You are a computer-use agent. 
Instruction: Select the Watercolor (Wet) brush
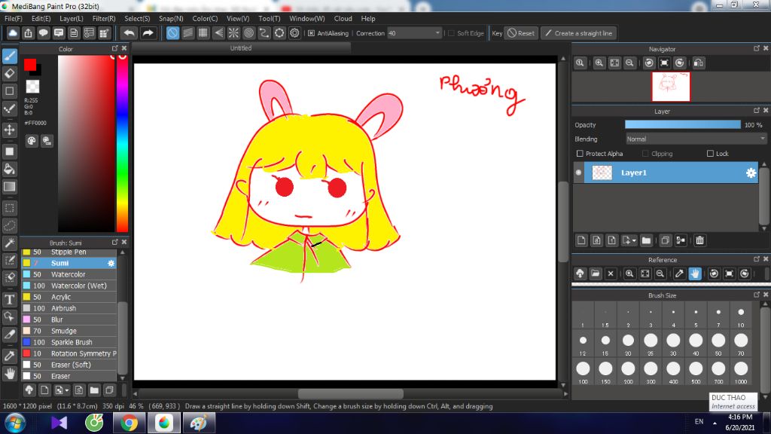click(x=69, y=286)
